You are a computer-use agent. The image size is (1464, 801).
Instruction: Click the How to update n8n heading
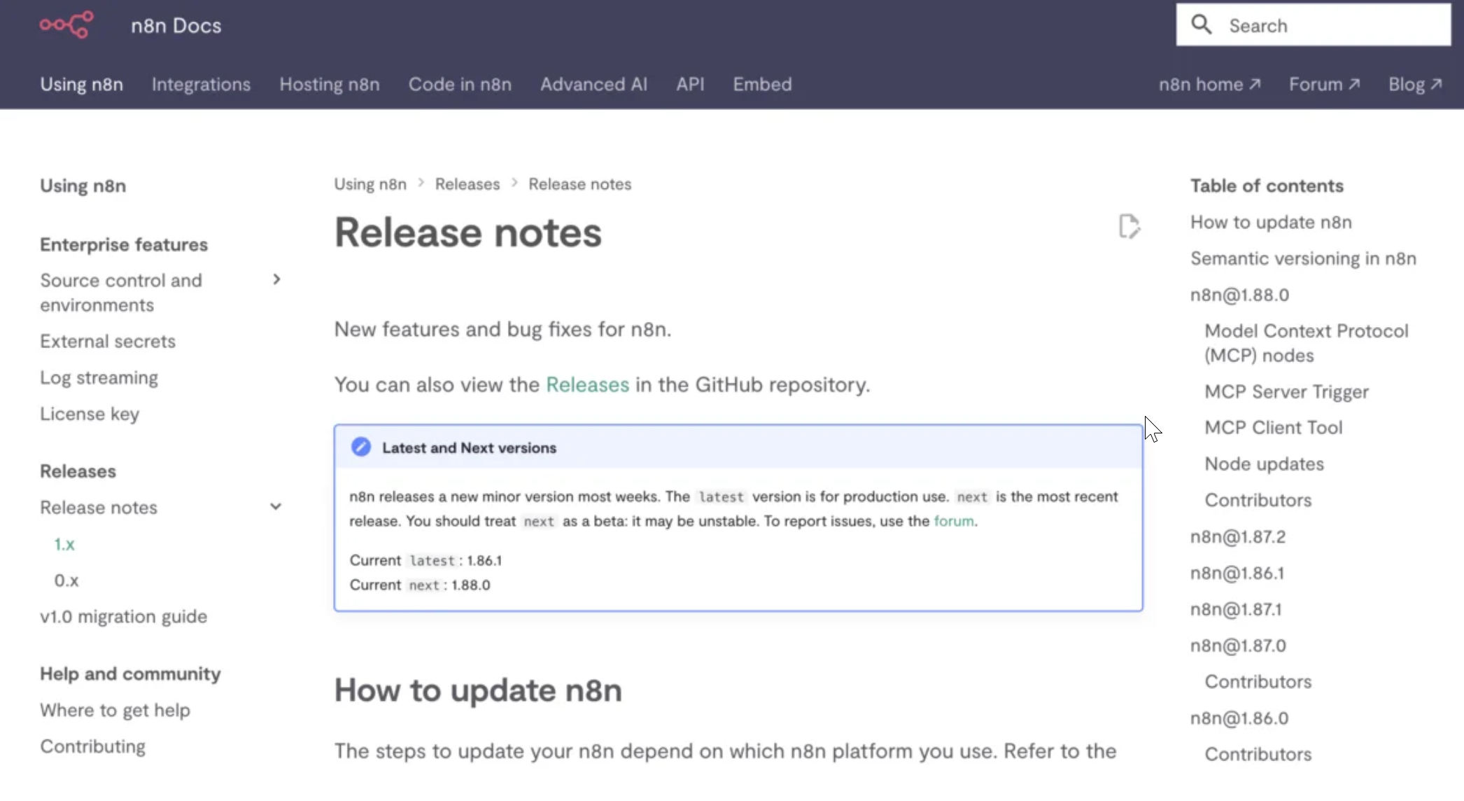click(478, 690)
